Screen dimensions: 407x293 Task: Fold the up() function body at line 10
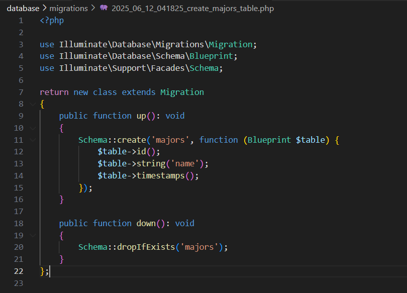tap(33, 128)
